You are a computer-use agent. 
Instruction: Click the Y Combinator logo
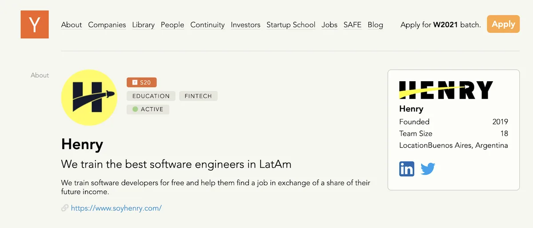click(x=35, y=24)
